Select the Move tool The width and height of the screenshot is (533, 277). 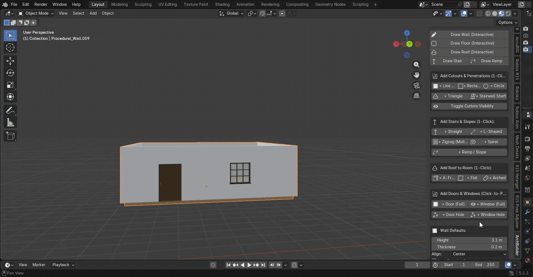pyautogui.click(x=10, y=61)
